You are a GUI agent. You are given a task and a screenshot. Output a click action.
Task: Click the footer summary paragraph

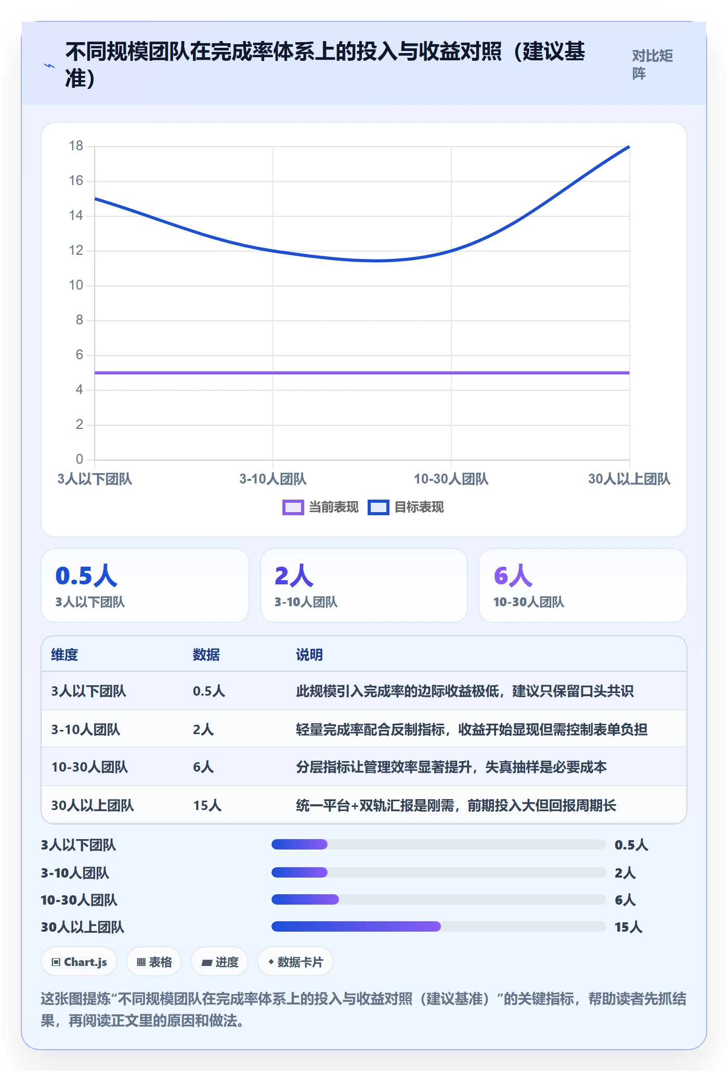(x=363, y=1010)
